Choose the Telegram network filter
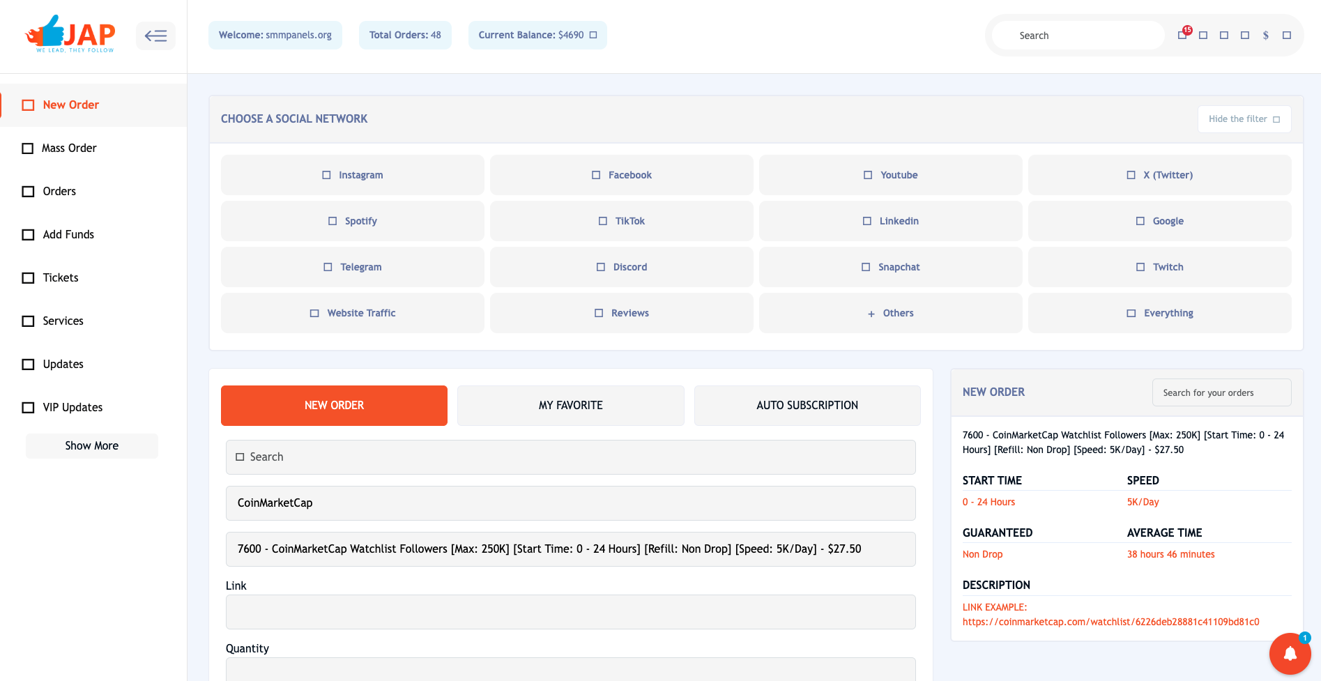 [352, 267]
